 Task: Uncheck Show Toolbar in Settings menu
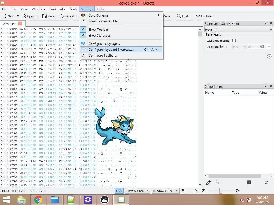(x=83, y=29)
